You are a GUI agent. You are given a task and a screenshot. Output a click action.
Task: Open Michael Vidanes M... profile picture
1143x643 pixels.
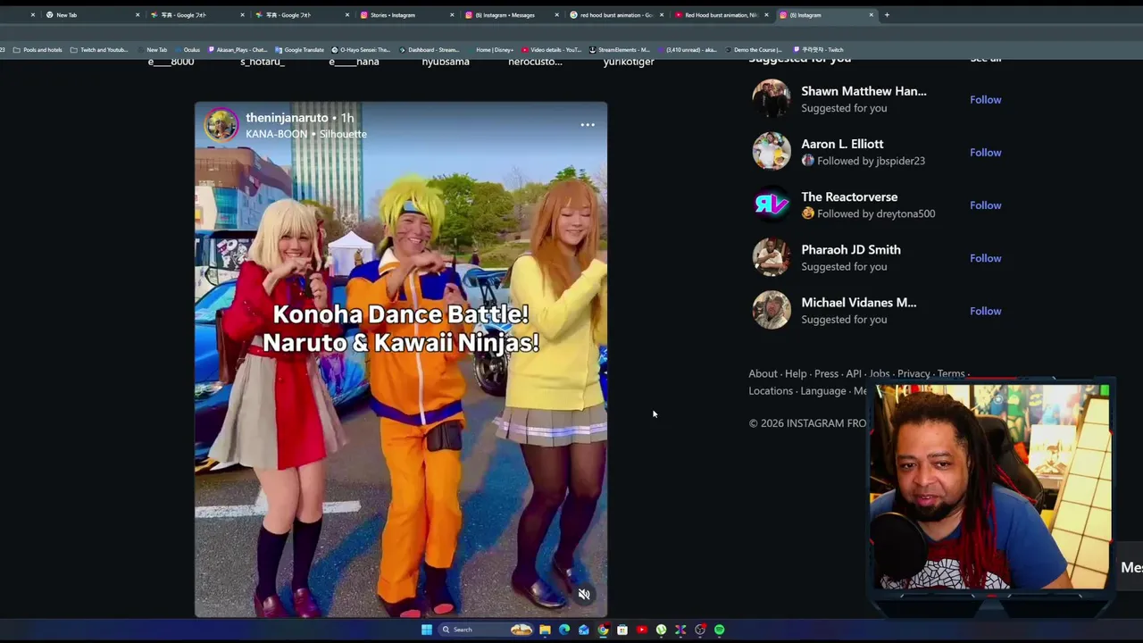pos(771,310)
